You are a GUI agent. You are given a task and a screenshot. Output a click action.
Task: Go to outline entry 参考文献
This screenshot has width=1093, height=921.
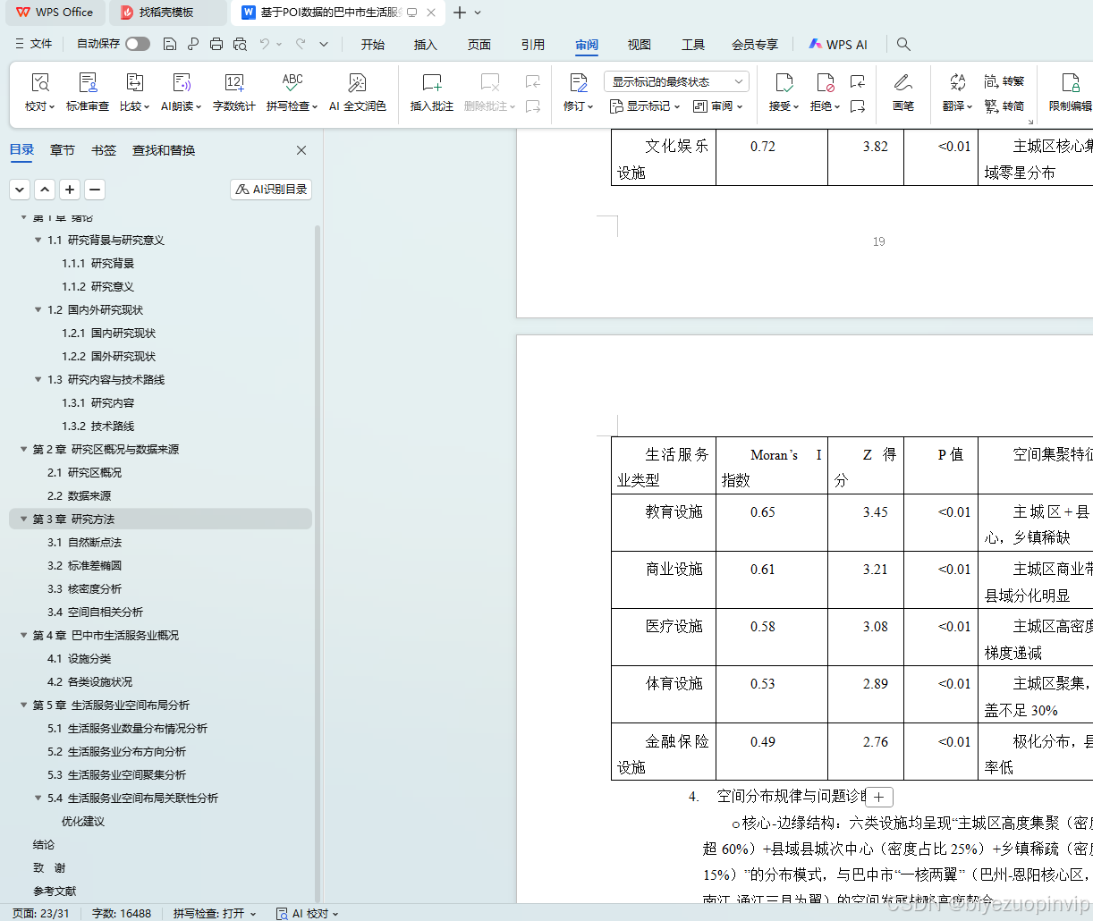click(x=55, y=891)
